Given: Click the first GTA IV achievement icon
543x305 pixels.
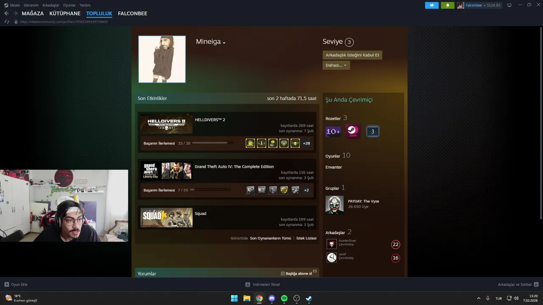Looking at the screenshot, I should tap(250, 190).
